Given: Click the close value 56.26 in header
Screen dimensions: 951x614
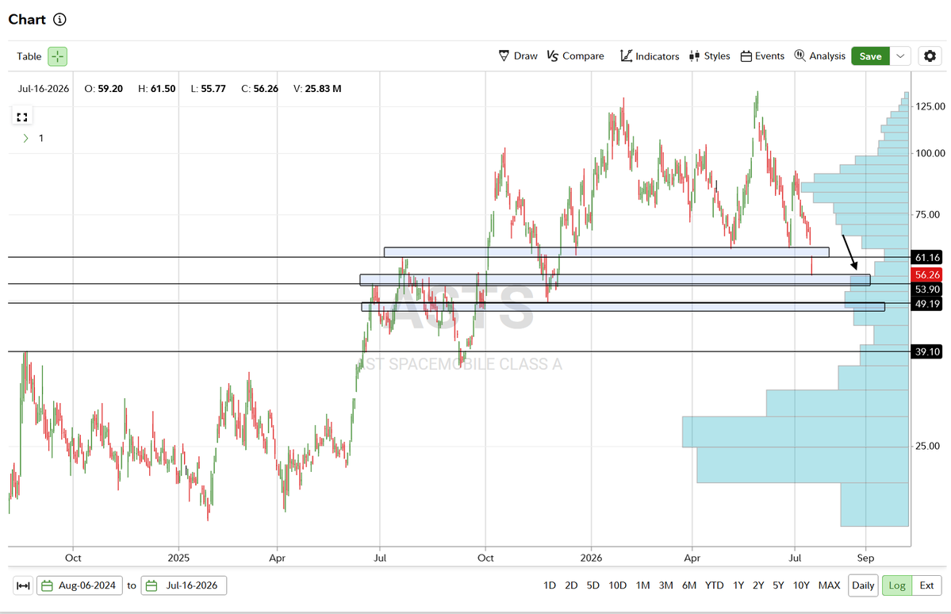Looking at the screenshot, I should tap(266, 89).
